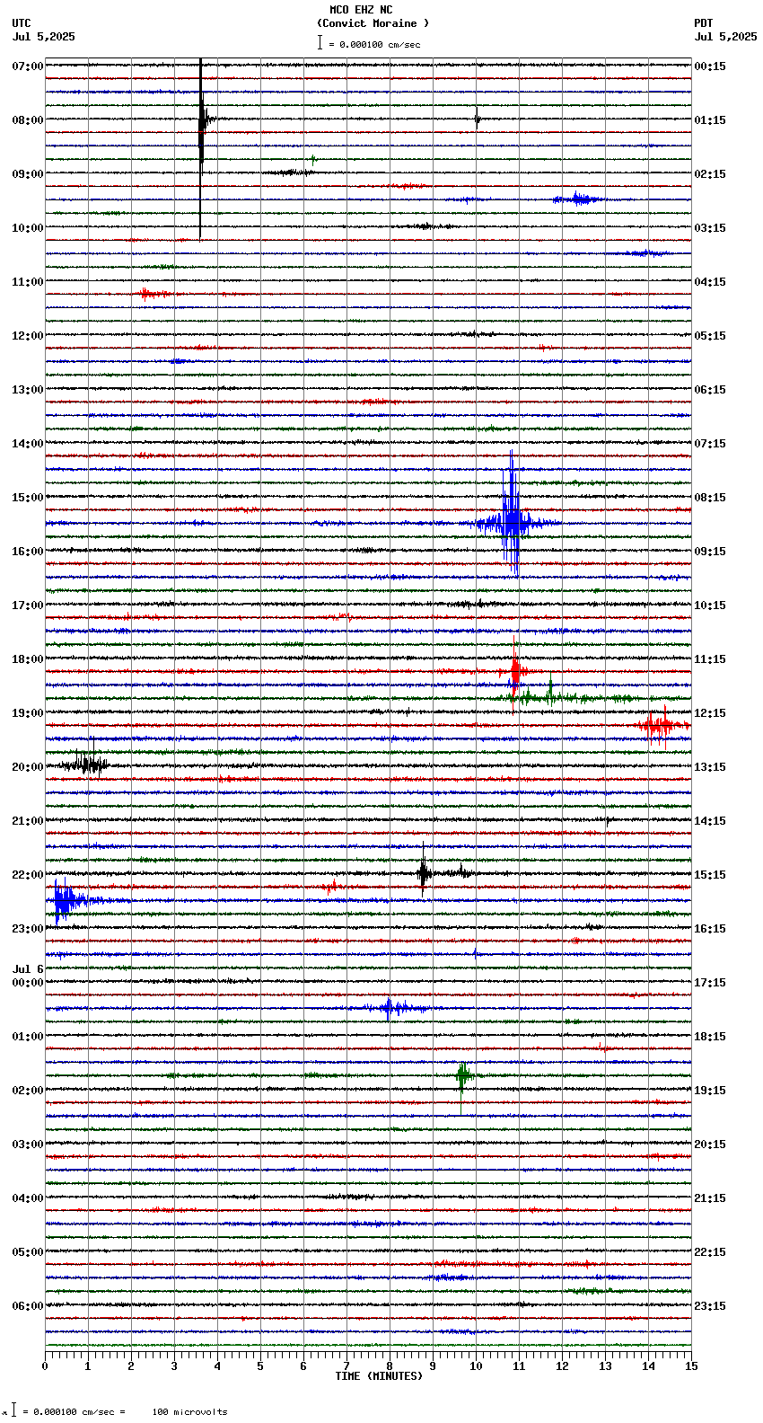Click the 12:15 PDT row label
The width and height of the screenshot is (763, 1423).
(x=710, y=713)
